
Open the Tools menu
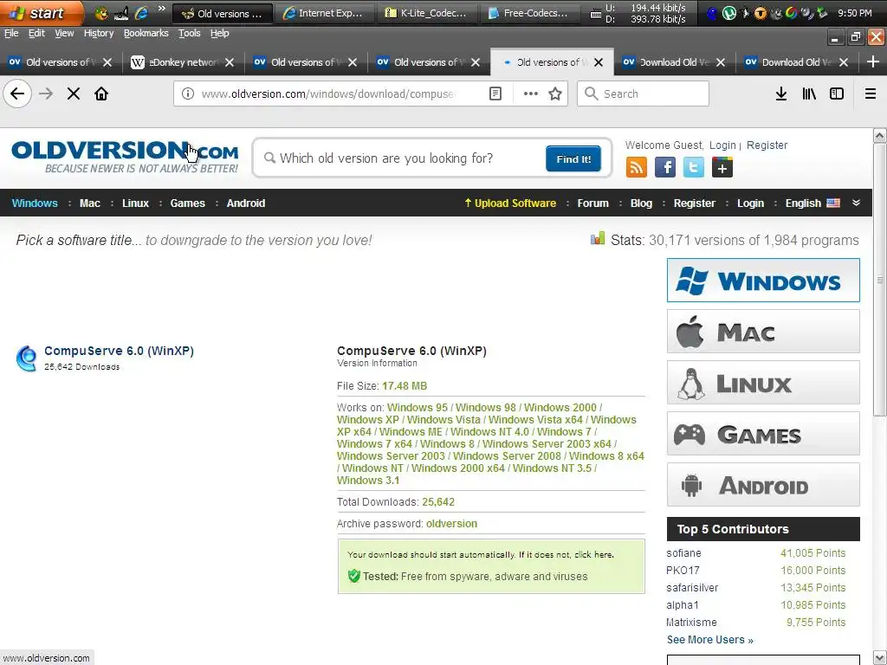(x=190, y=34)
